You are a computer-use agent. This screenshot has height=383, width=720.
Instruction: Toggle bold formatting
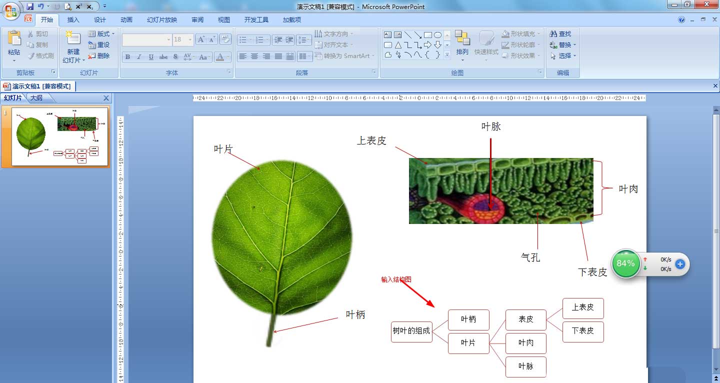(127, 56)
